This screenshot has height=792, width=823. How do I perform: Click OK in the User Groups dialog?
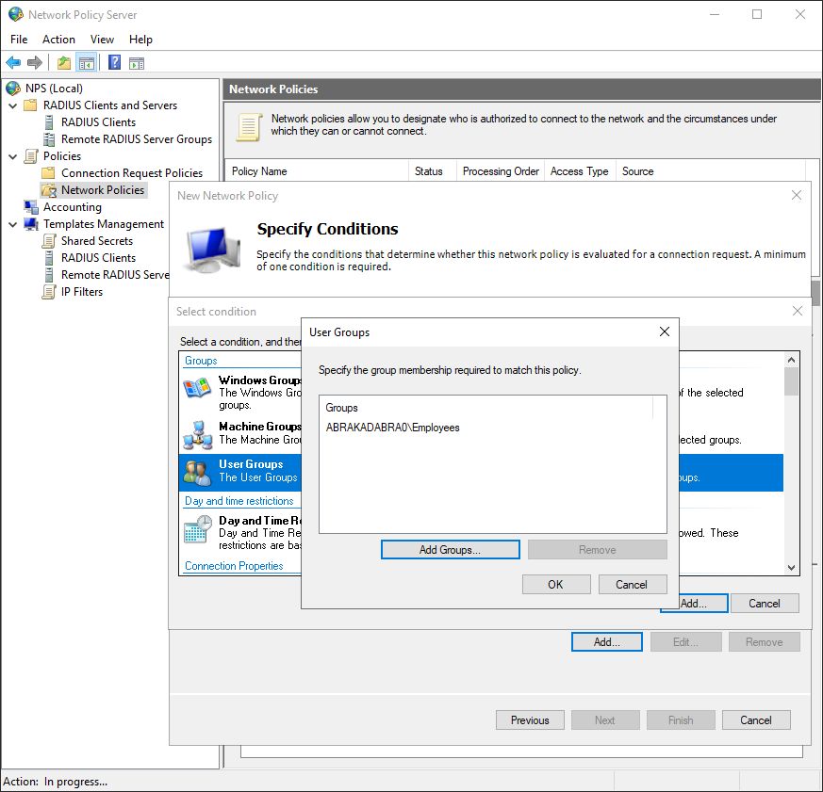point(556,585)
